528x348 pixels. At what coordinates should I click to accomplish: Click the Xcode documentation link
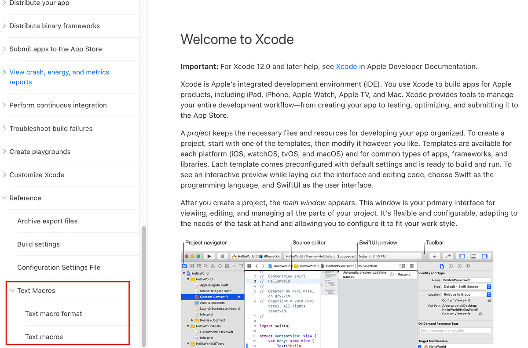coord(346,66)
